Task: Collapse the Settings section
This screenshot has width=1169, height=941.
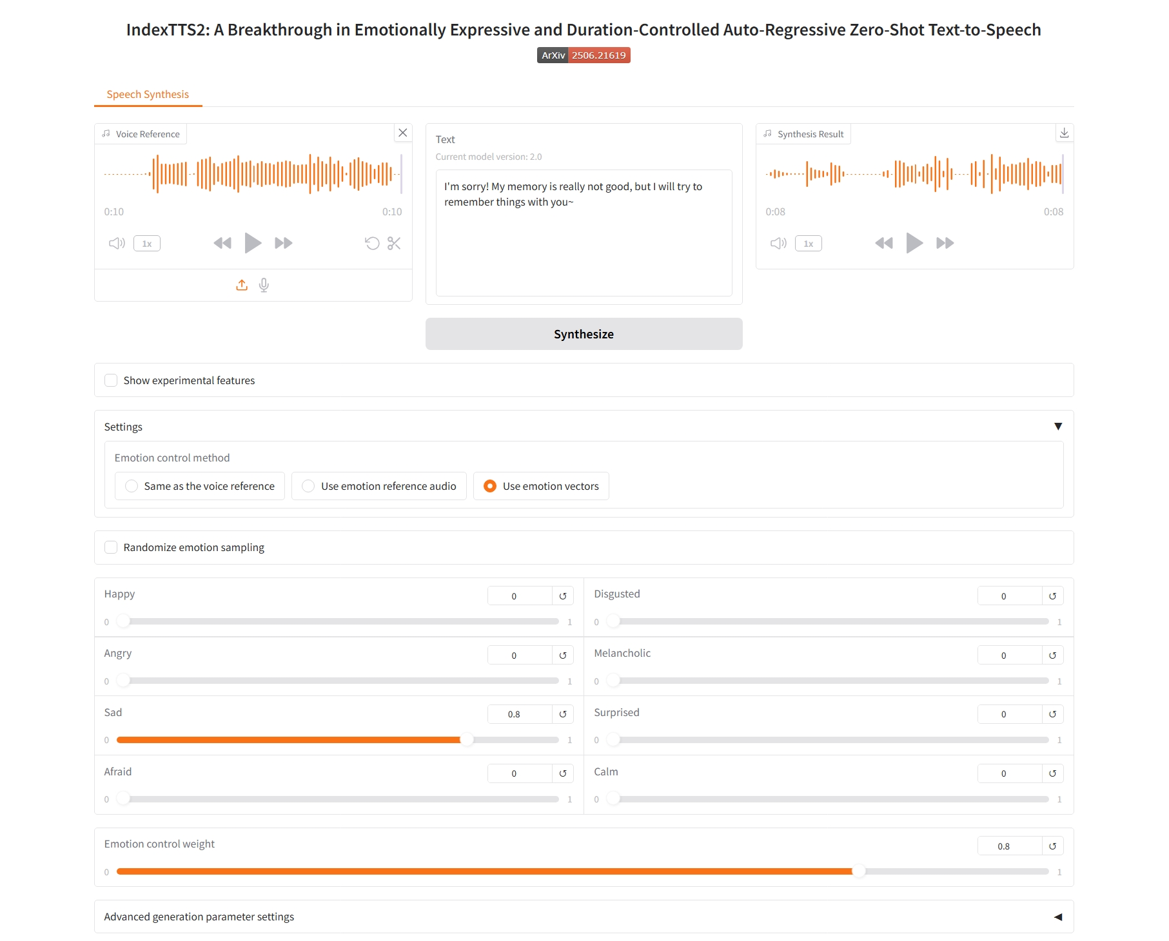Action: [1057, 427]
